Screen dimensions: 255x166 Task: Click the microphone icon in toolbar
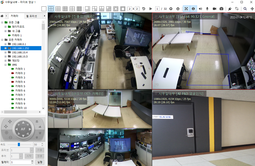click(207, 9)
